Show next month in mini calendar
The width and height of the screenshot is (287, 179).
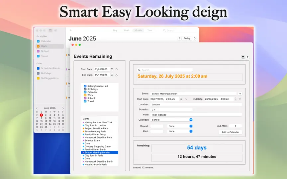pos(63,108)
